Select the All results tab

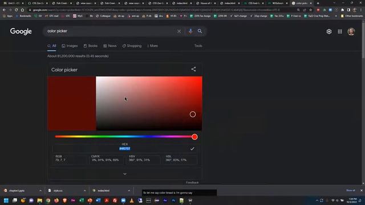click(x=52, y=46)
